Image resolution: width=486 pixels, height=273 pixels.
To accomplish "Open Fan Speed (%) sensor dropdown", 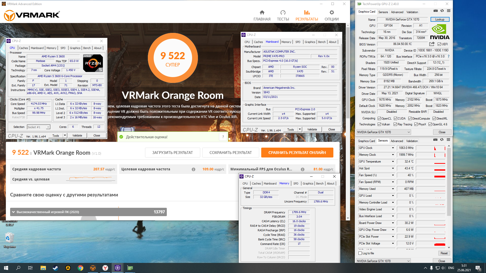I will pos(393,175).
